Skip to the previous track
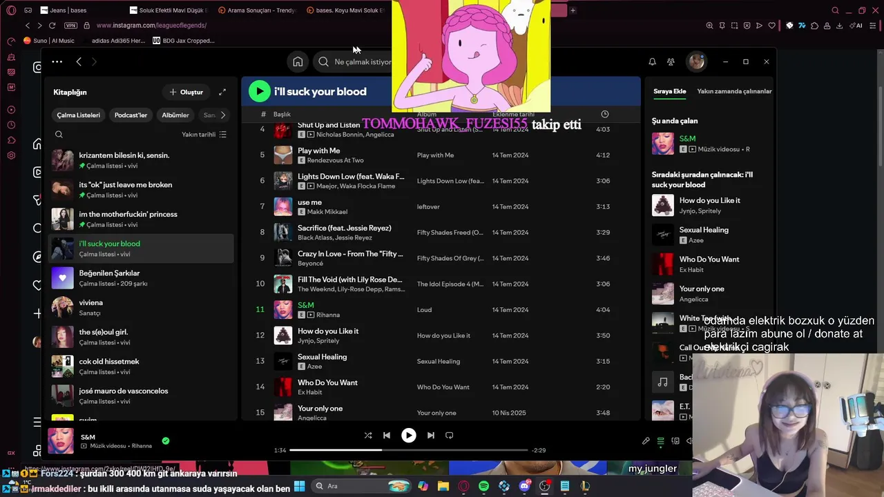The image size is (884, 497). tap(387, 436)
